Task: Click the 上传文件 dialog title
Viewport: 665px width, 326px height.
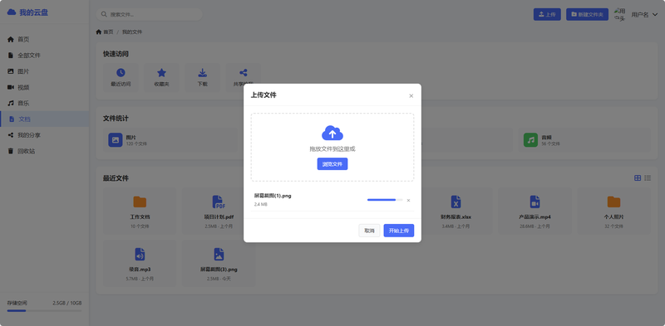Action: click(264, 95)
